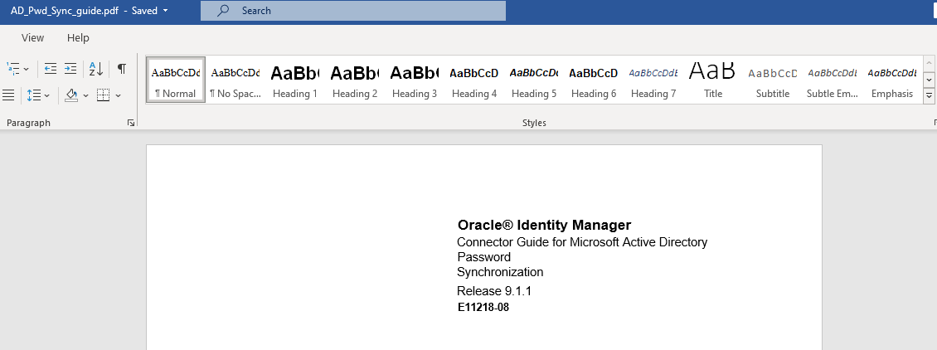Image resolution: width=937 pixels, height=350 pixels.
Task: Click the word 'Synchronization' in document
Action: point(500,272)
